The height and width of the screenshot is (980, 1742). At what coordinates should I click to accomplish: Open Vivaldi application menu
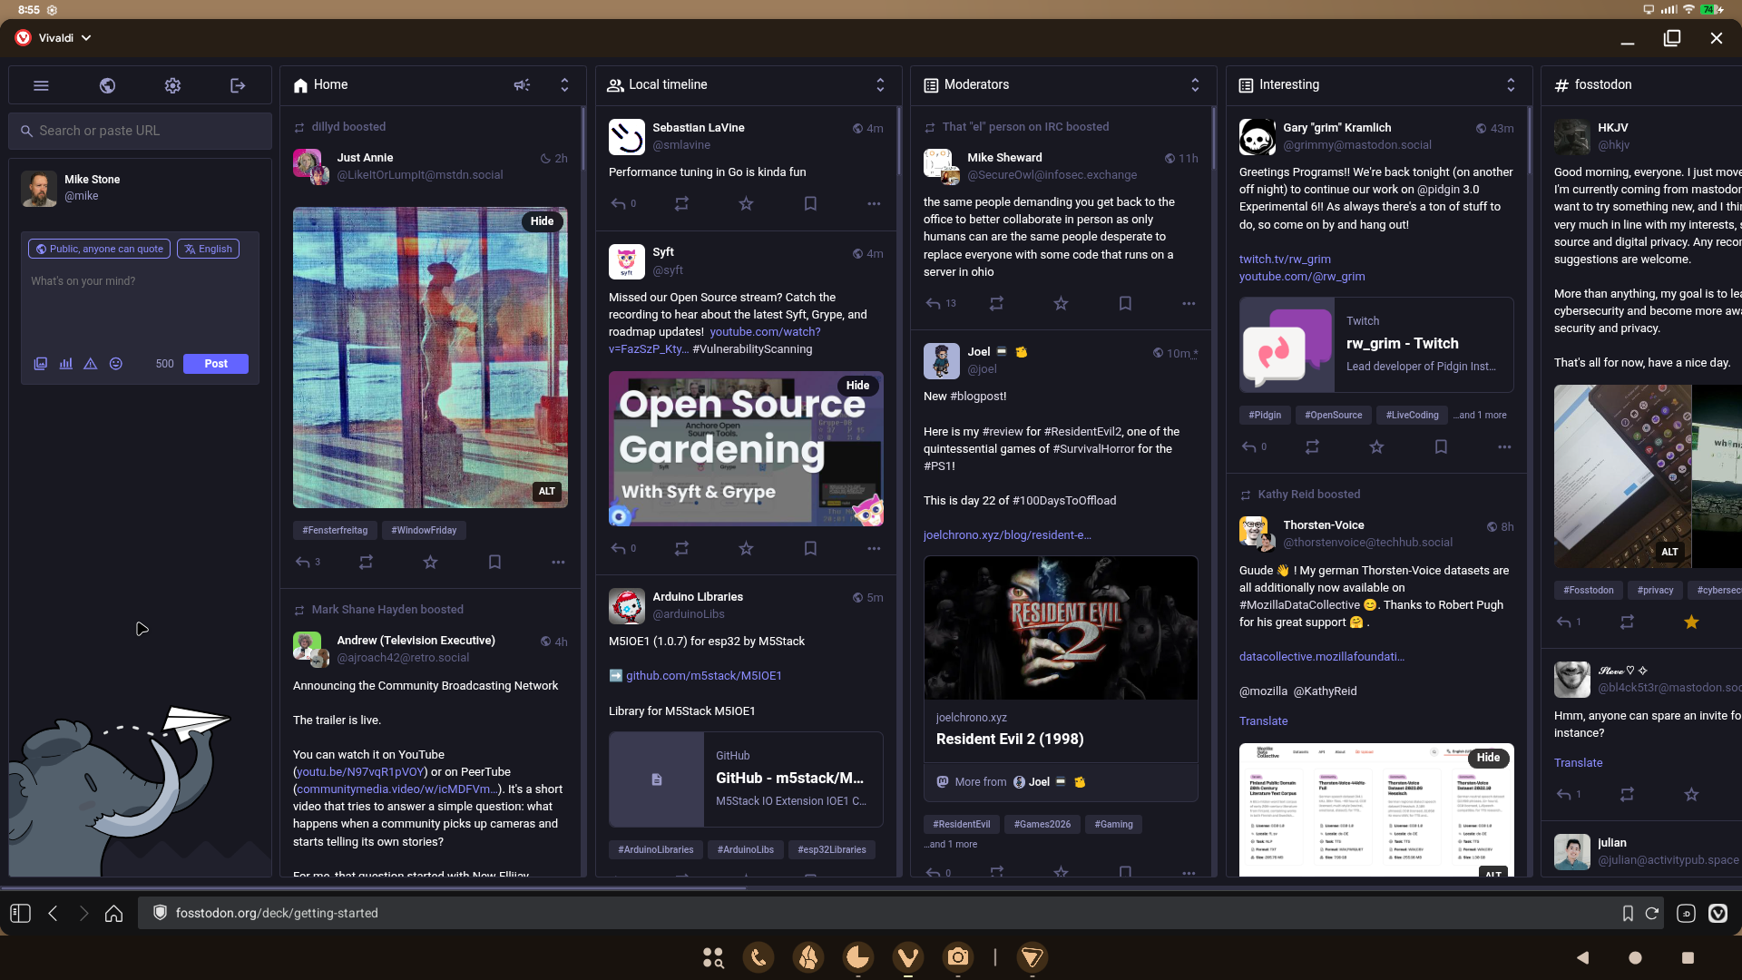[54, 38]
